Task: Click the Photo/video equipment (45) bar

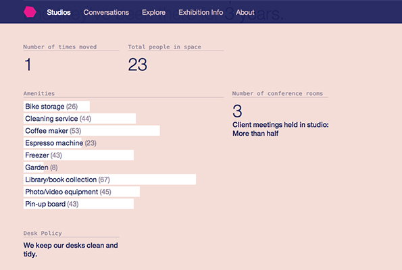Action: pos(82,192)
